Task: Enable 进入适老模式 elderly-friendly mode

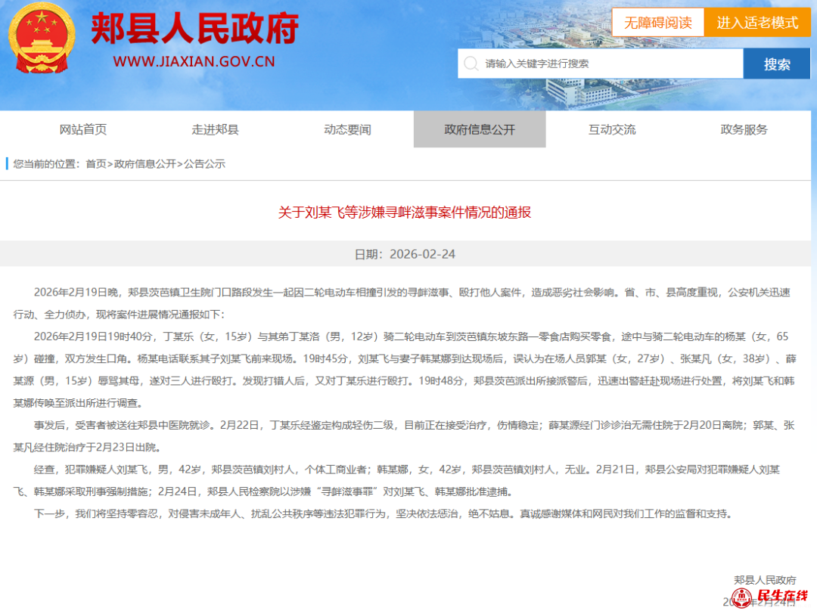Action: click(x=757, y=23)
